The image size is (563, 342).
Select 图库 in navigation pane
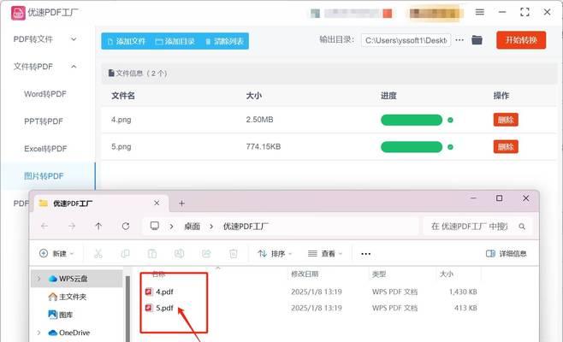point(60,315)
